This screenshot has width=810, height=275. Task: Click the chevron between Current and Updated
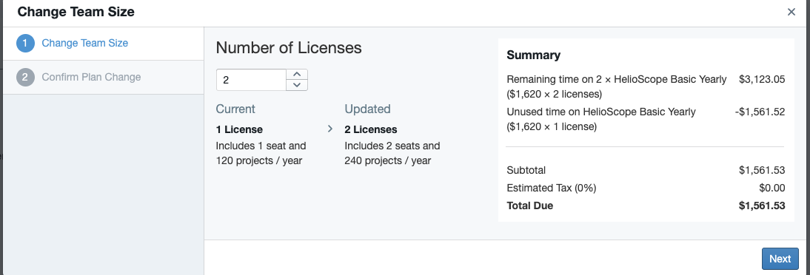point(331,129)
